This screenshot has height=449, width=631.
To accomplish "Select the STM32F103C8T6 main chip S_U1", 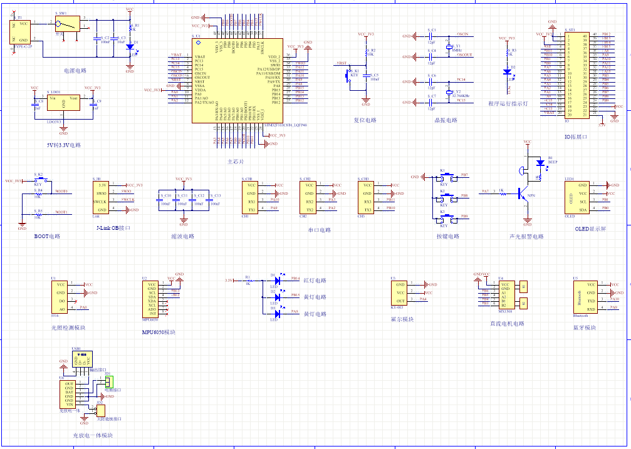I will 237,80.
